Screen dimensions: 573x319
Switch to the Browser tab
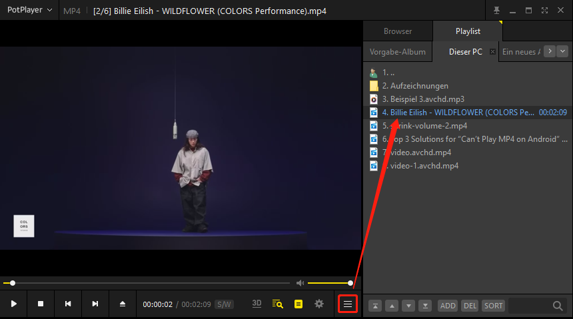pos(398,31)
